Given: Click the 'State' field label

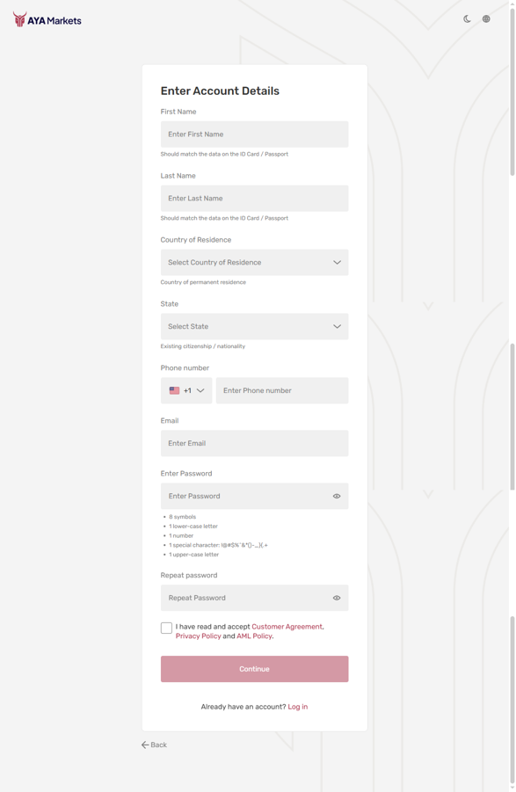Looking at the screenshot, I should pos(170,304).
